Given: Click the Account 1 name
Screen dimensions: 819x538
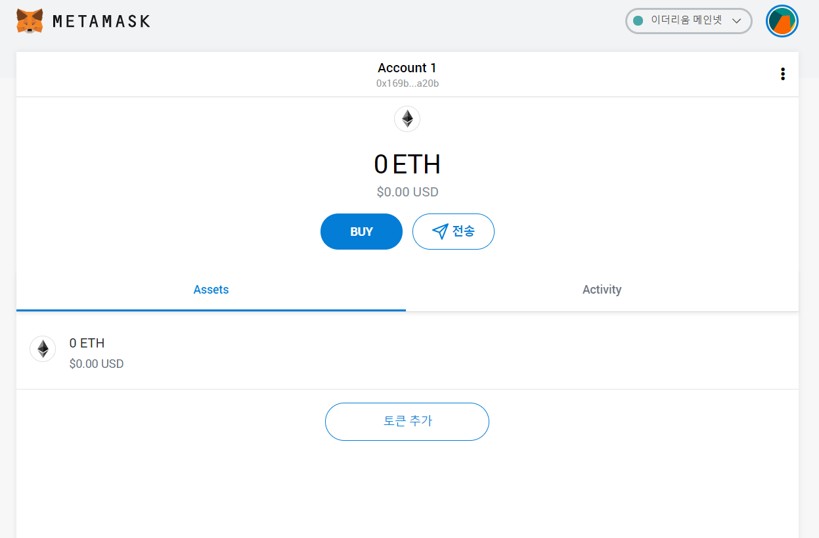Looking at the screenshot, I should pos(407,68).
